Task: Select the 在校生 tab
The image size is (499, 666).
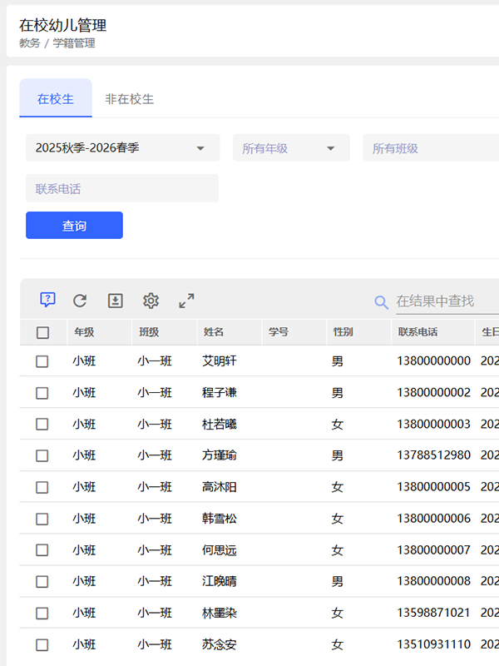Action: pyautogui.click(x=56, y=99)
